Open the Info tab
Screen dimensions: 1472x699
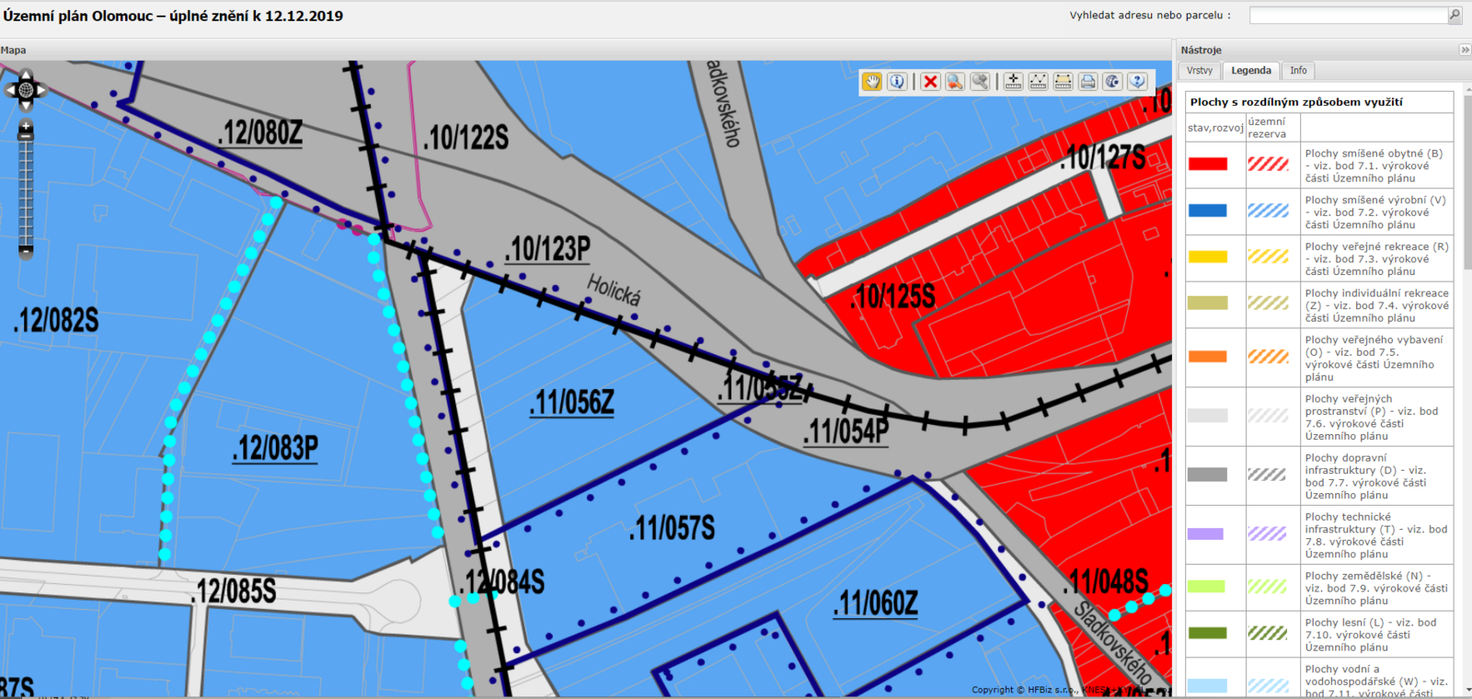point(1297,71)
